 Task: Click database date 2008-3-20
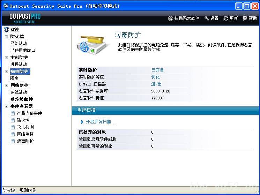tap(161, 91)
